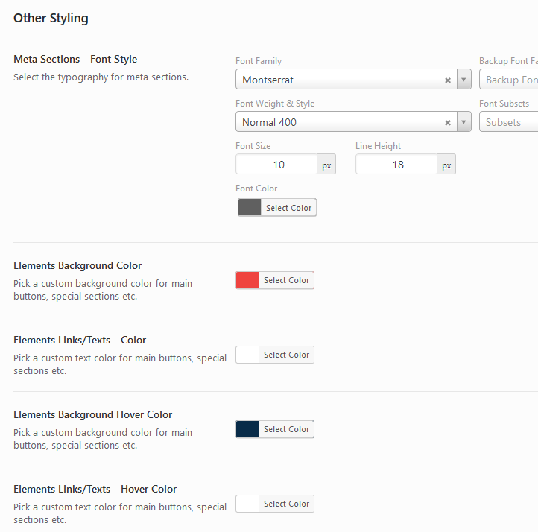This screenshot has height=532, width=538.
Task: Click into the Line Height input
Action: [x=396, y=165]
